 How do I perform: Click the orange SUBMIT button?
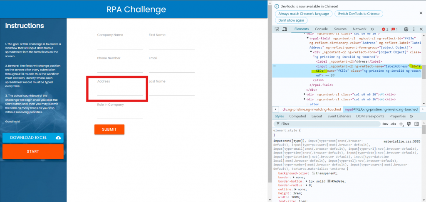click(x=109, y=129)
